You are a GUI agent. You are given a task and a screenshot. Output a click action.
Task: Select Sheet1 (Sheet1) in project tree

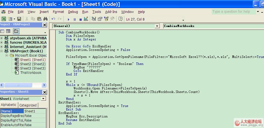point(33,60)
